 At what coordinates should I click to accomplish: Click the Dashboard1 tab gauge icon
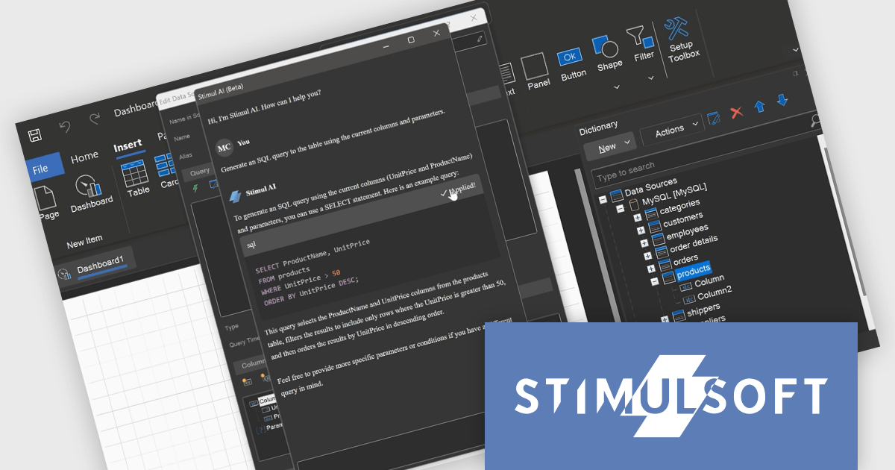[x=64, y=275]
